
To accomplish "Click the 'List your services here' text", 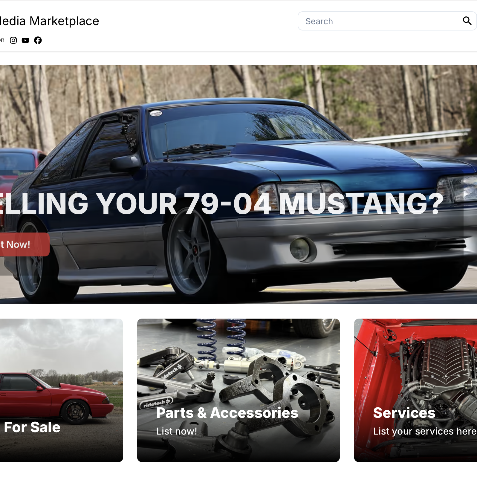I will click(425, 431).
